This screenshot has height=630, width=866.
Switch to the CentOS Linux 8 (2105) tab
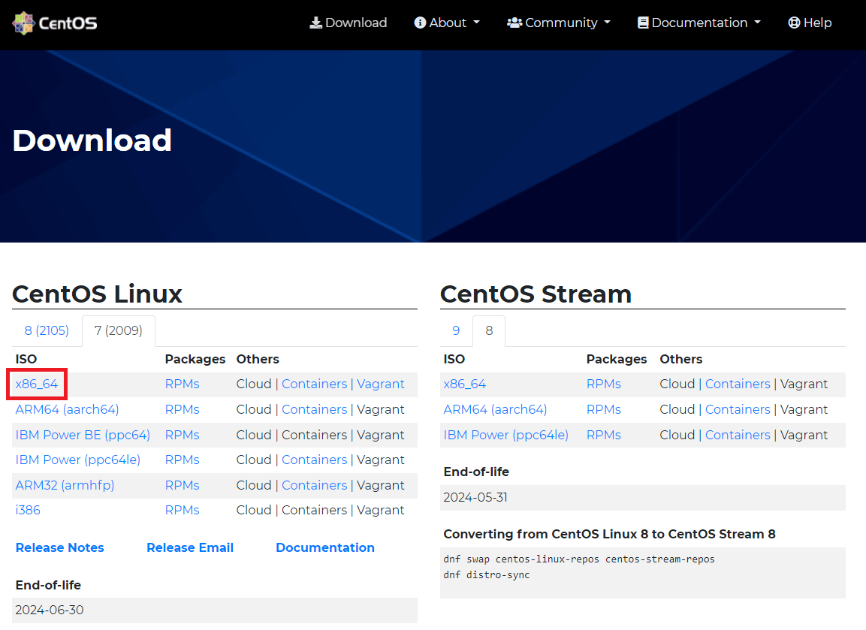point(46,330)
